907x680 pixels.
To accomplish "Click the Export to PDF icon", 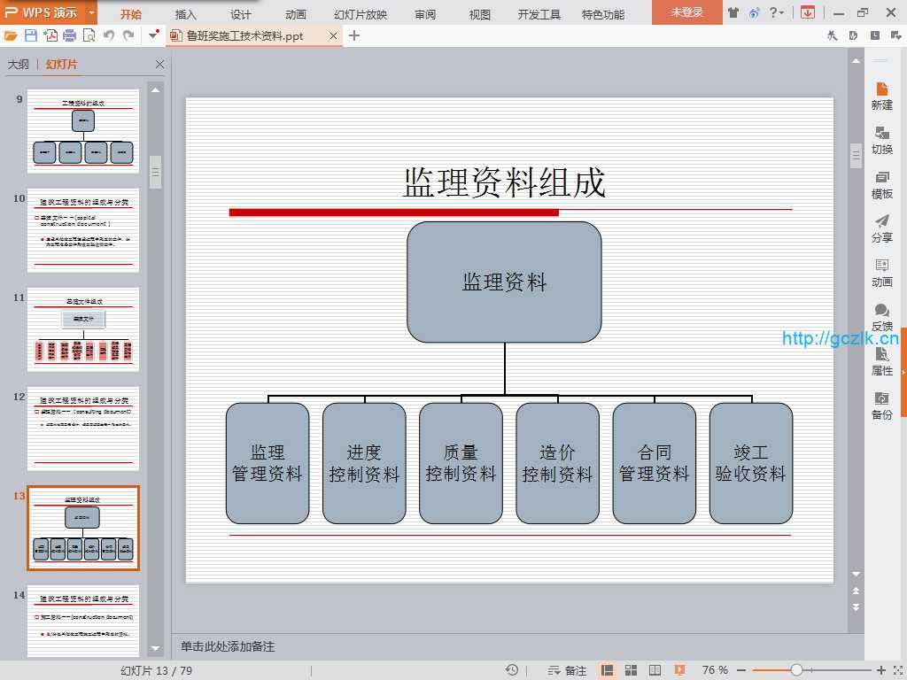I will [50, 35].
